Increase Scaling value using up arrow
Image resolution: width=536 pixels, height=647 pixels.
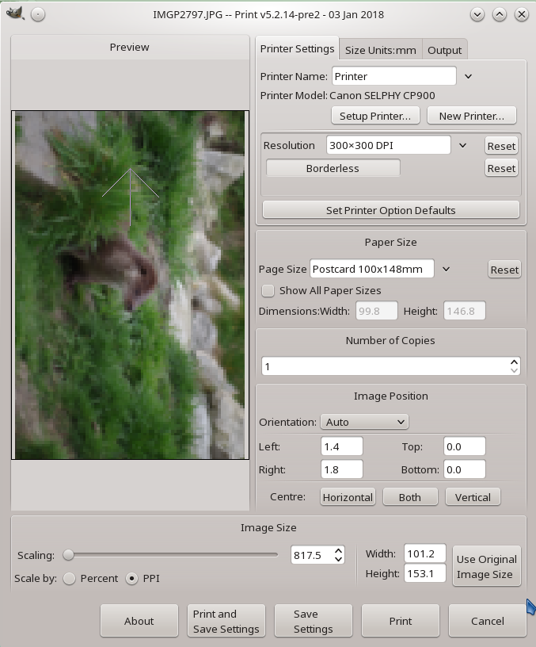point(339,550)
